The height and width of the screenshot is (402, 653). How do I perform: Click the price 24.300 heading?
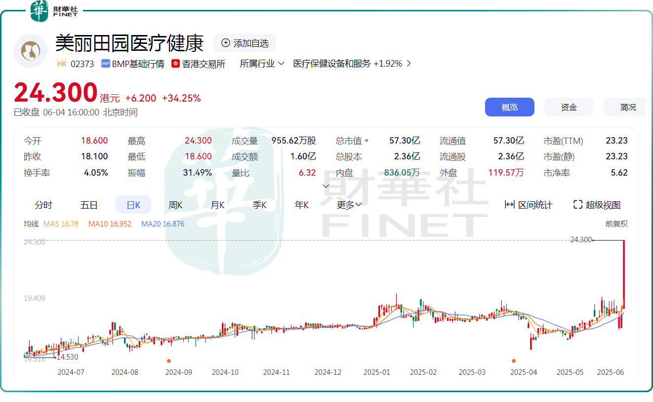coord(55,93)
